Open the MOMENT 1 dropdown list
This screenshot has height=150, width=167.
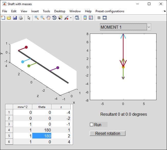tap(125, 27)
